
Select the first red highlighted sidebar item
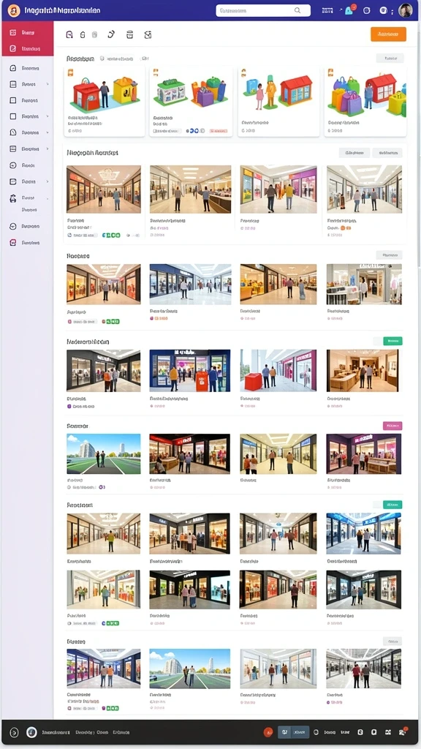[x=28, y=32]
